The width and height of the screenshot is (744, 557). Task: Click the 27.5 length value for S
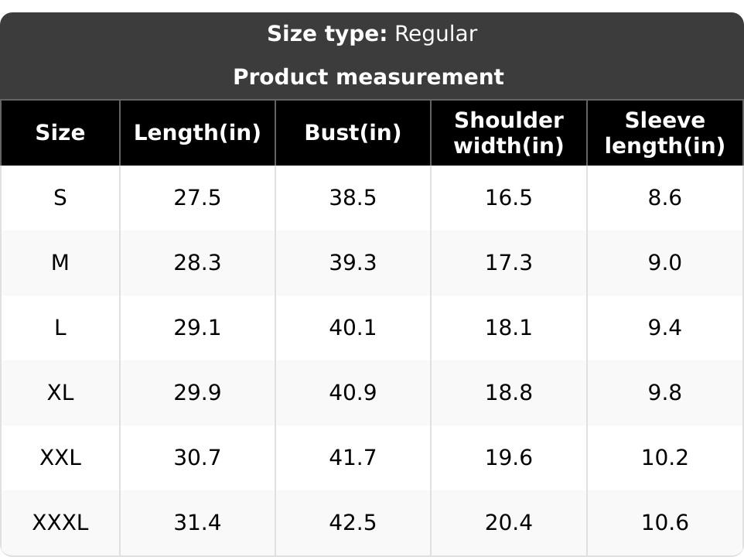point(197,198)
